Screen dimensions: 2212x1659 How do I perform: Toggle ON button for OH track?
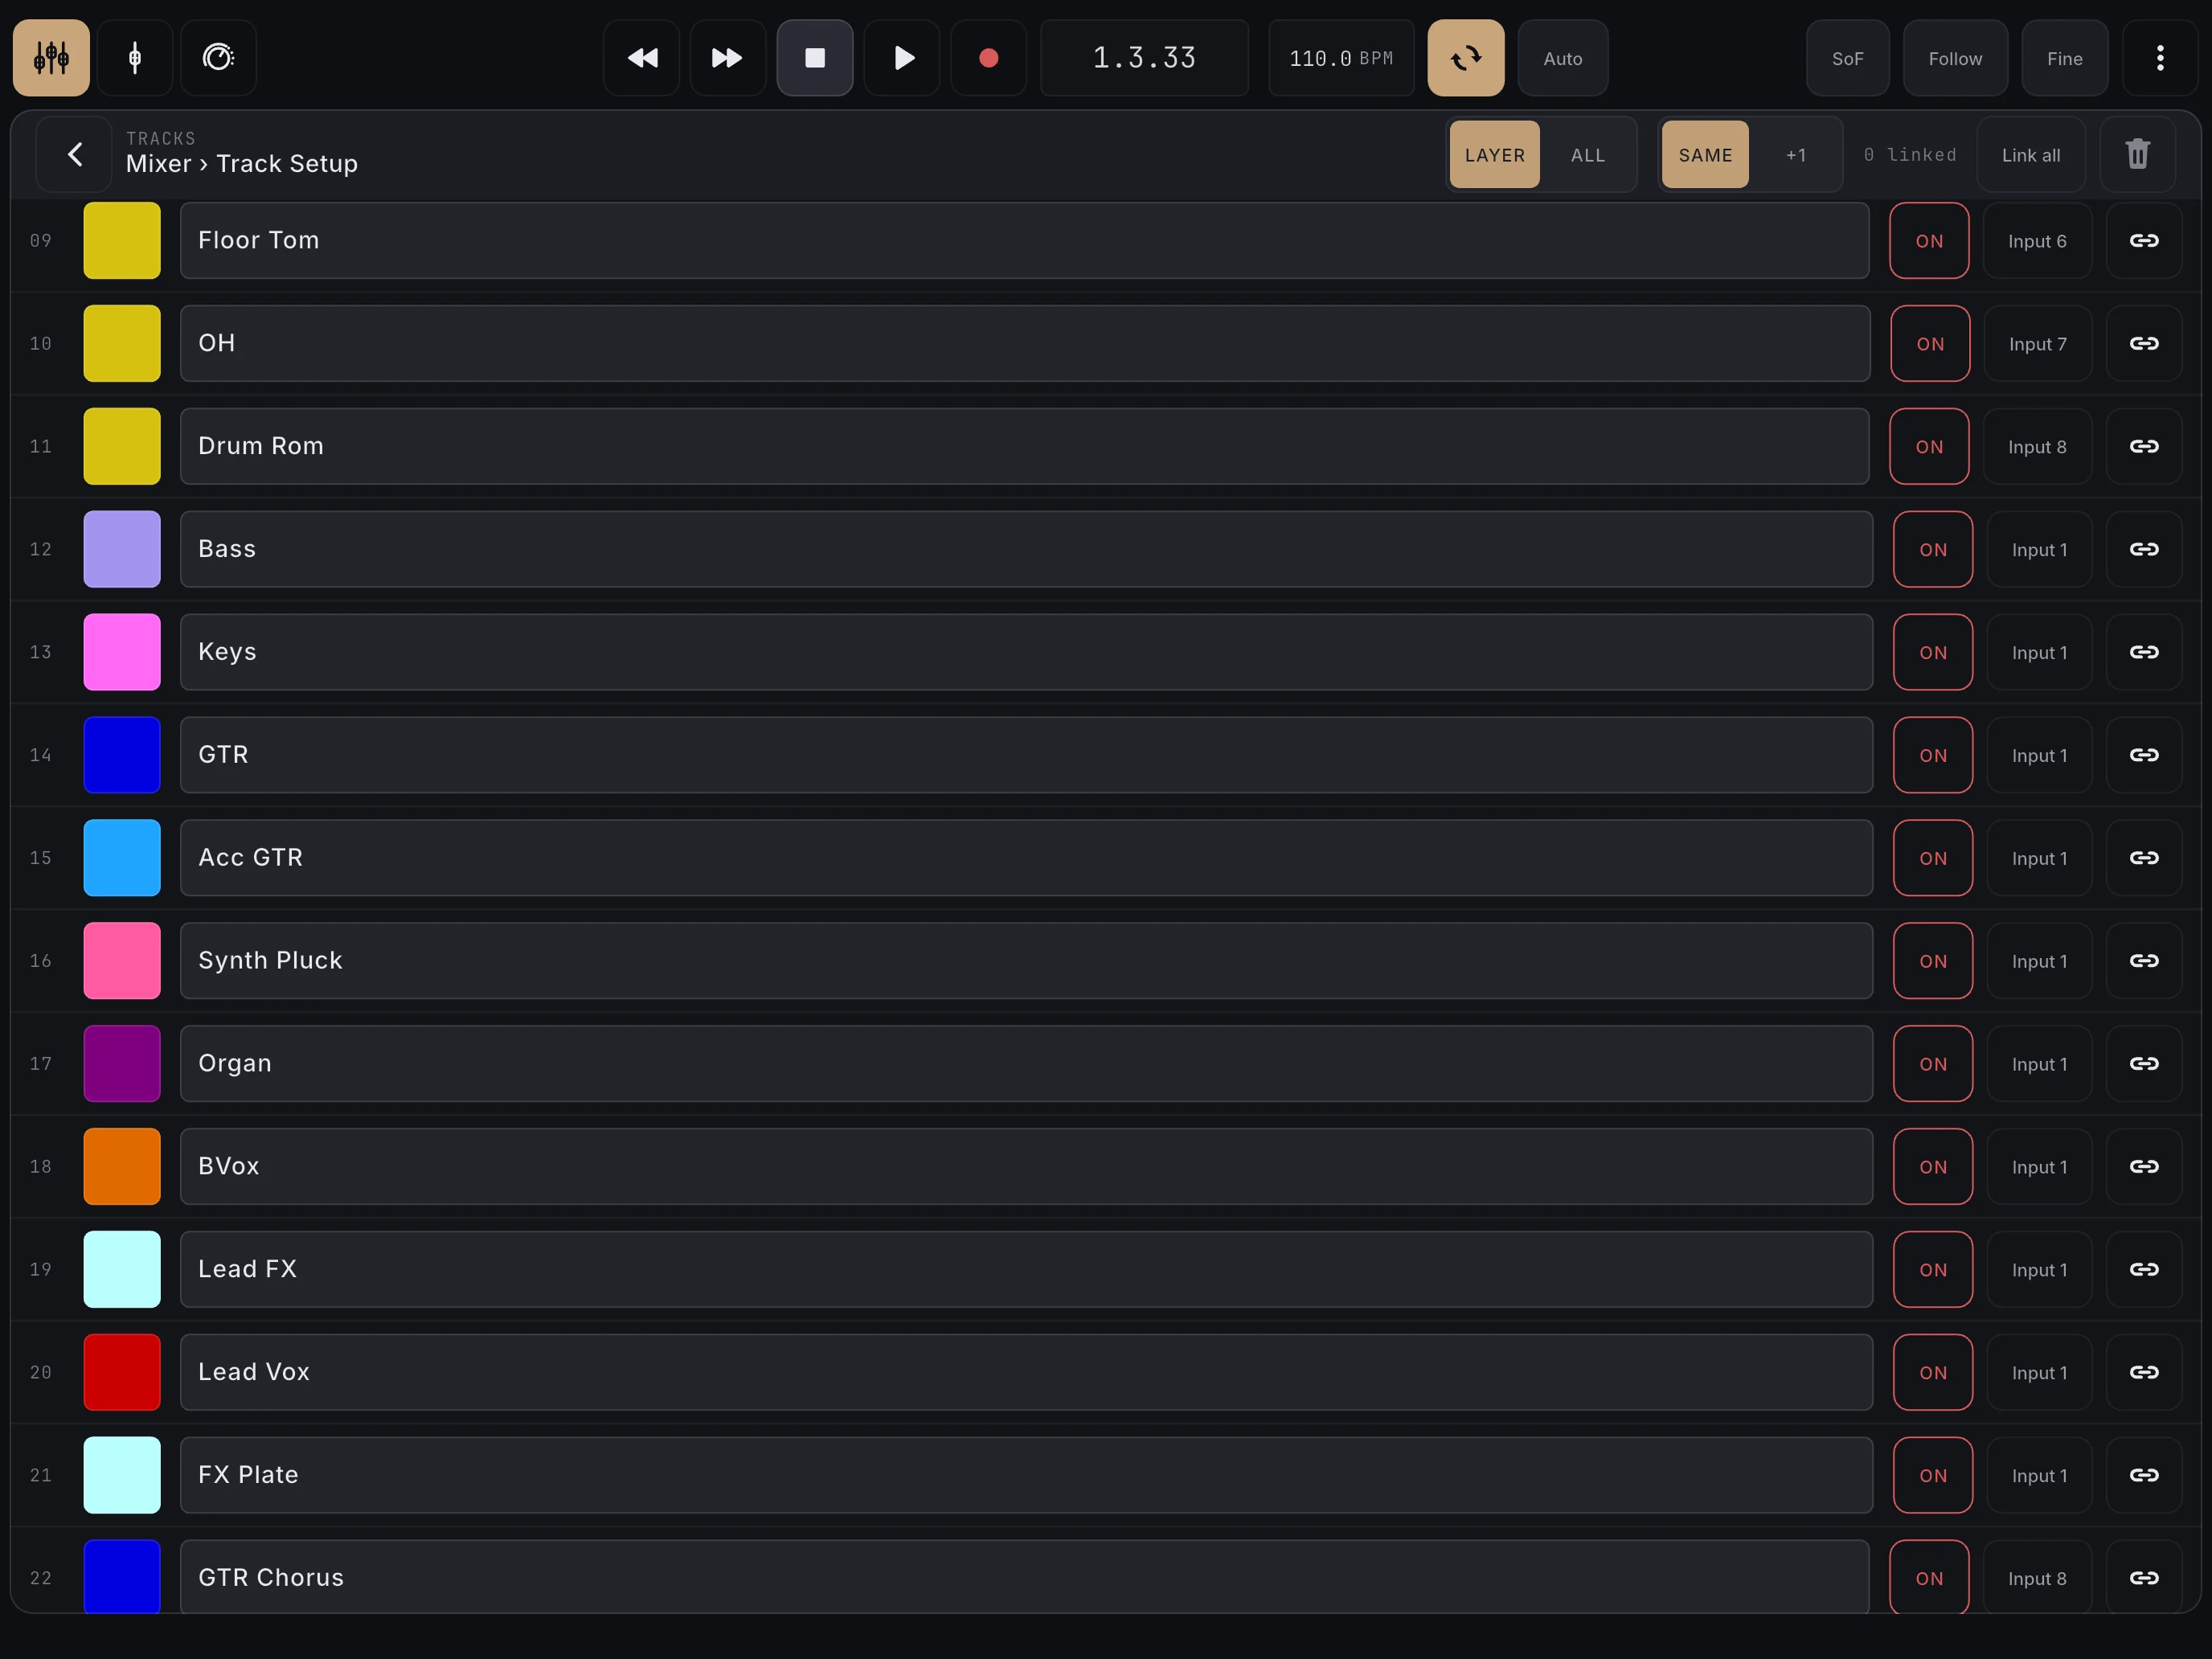pyautogui.click(x=1930, y=344)
